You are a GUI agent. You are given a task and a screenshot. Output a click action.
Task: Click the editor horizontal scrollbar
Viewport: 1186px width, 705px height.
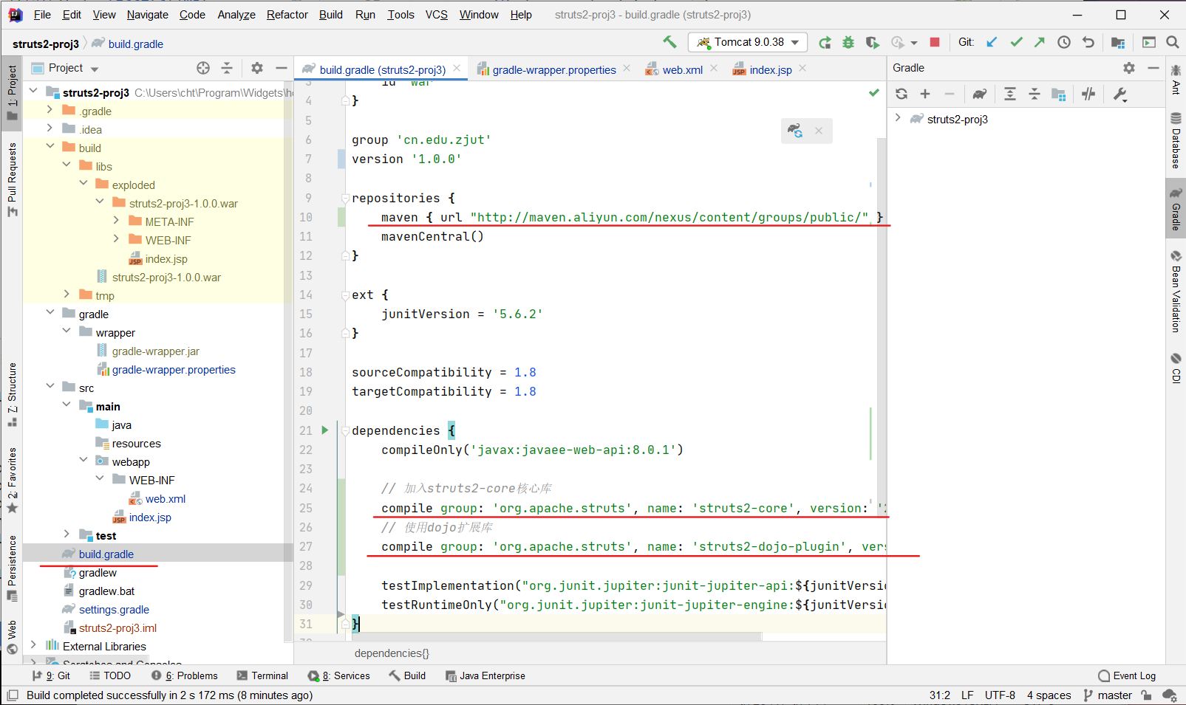tap(557, 636)
